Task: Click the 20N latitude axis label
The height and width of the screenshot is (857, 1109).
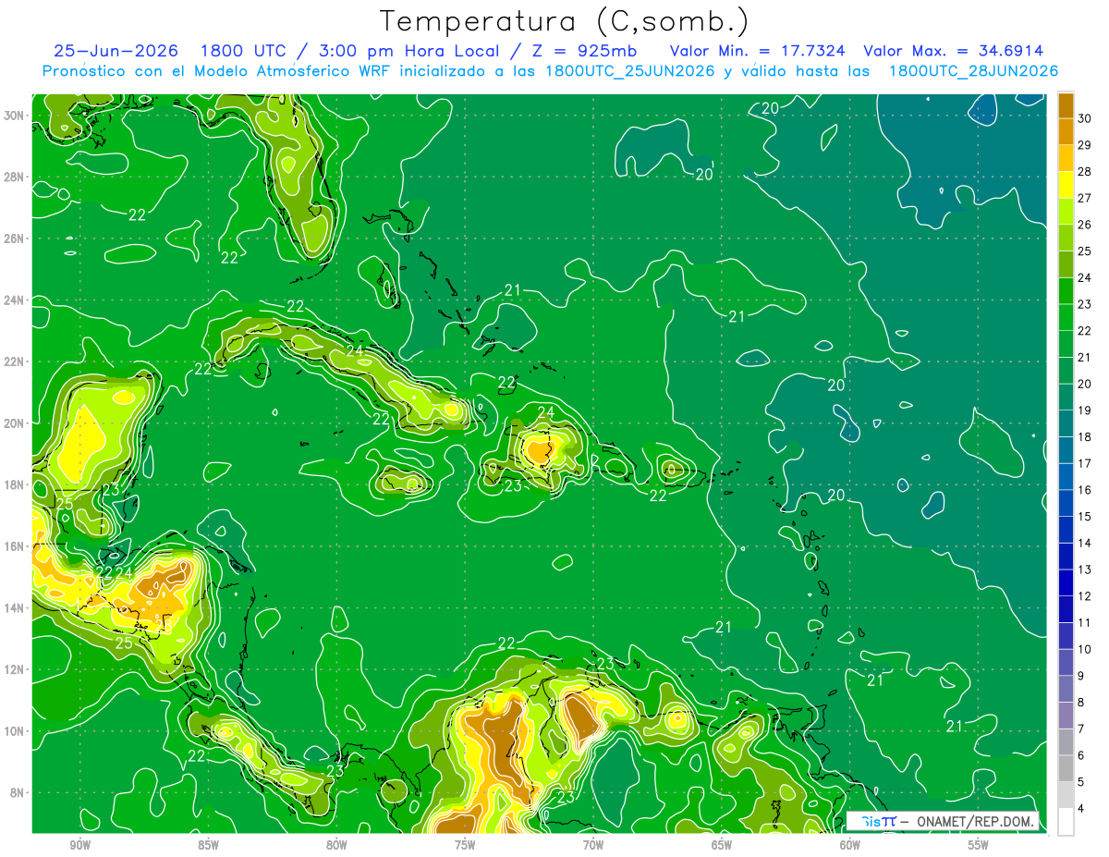Action: [x=16, y=423]
